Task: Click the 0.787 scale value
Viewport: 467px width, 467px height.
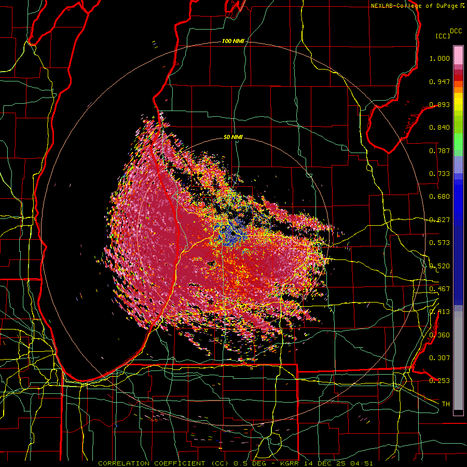Action: point(439,150)
